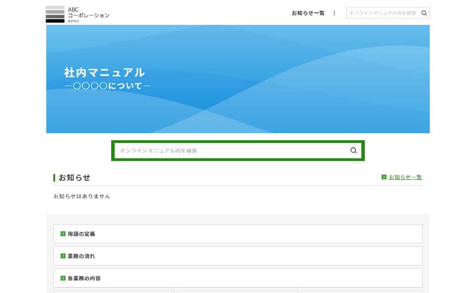Open the green お知らせ一覧 link

point(405,177)
